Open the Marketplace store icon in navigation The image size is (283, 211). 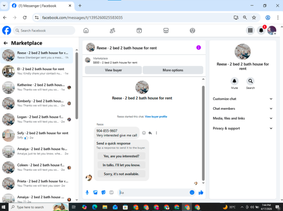pyautogui.click(x=166, y=31)
